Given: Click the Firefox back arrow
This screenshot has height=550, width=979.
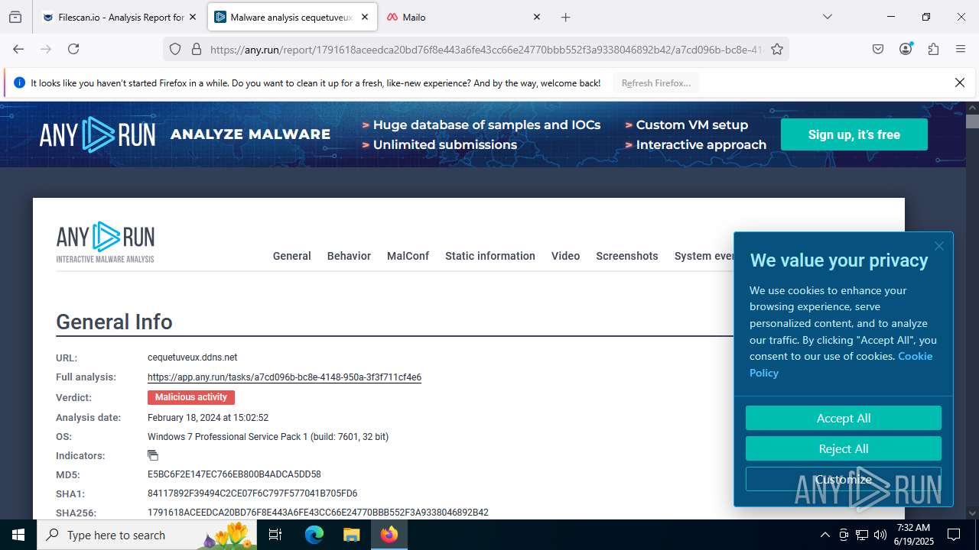Looking at the screenshot, I should [18, 49].
